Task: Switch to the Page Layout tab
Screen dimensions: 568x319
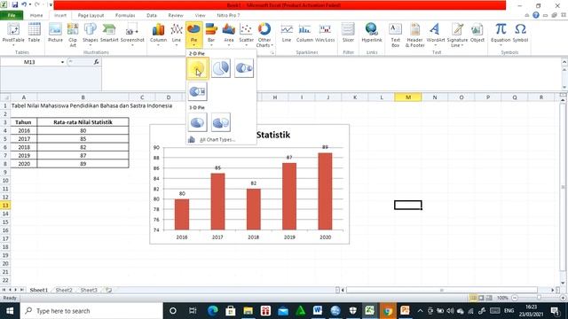Action: click(x=91, y=15)
